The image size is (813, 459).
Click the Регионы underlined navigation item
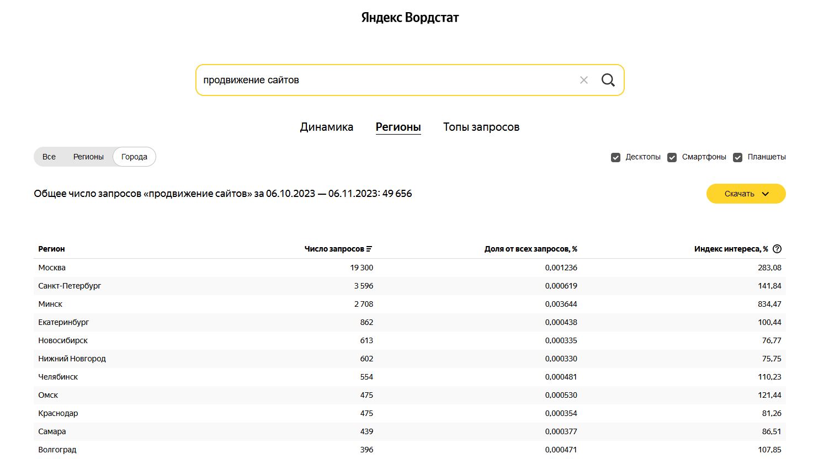[398, 127]
